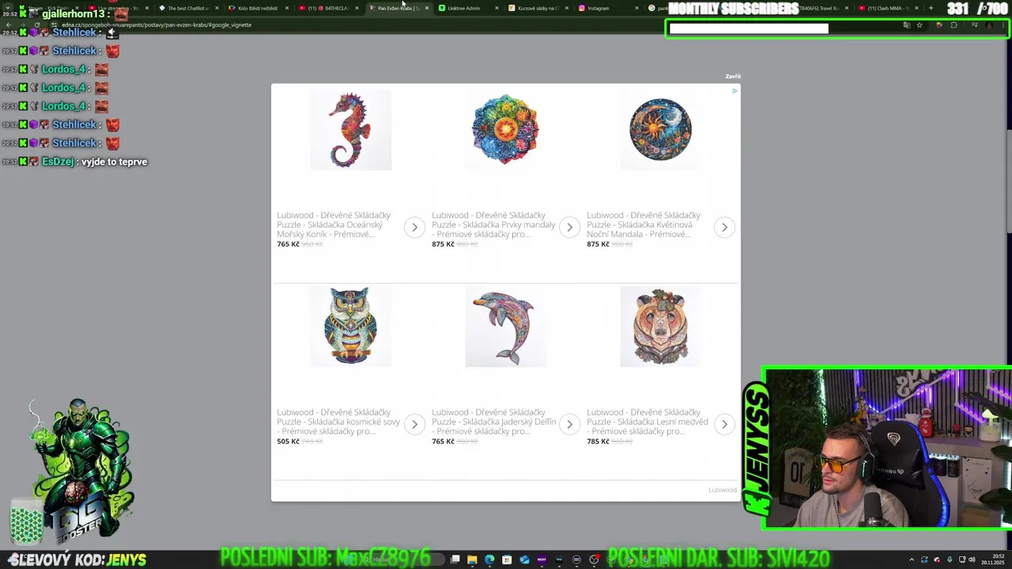Image resolution: width=1012 pixels, height=569 pixels.
Task: Open Microsoft Edge from the taskbar
Action: (x=489, y=560)
